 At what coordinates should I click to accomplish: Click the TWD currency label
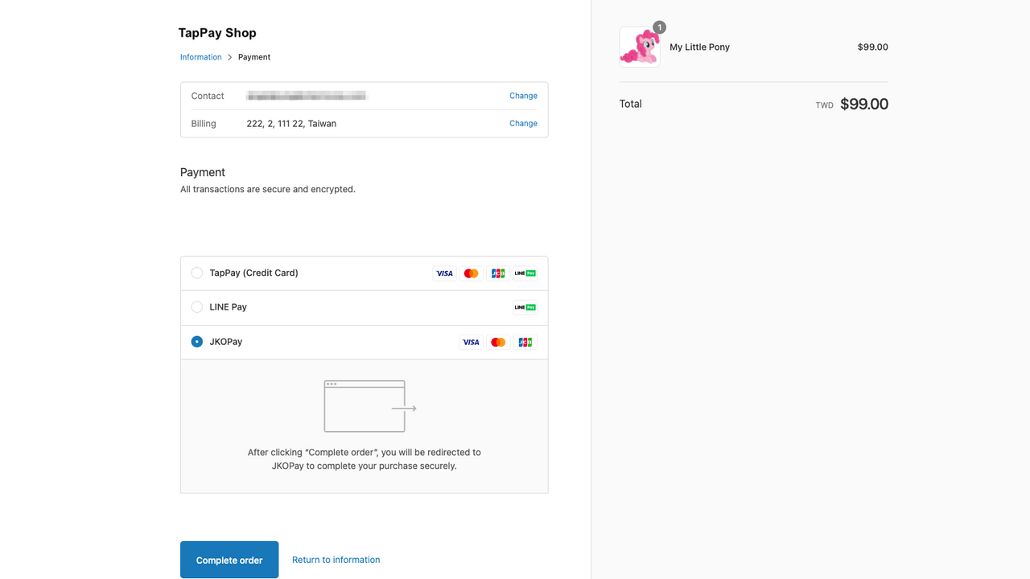pyautogui.click(x=825, y=105)
